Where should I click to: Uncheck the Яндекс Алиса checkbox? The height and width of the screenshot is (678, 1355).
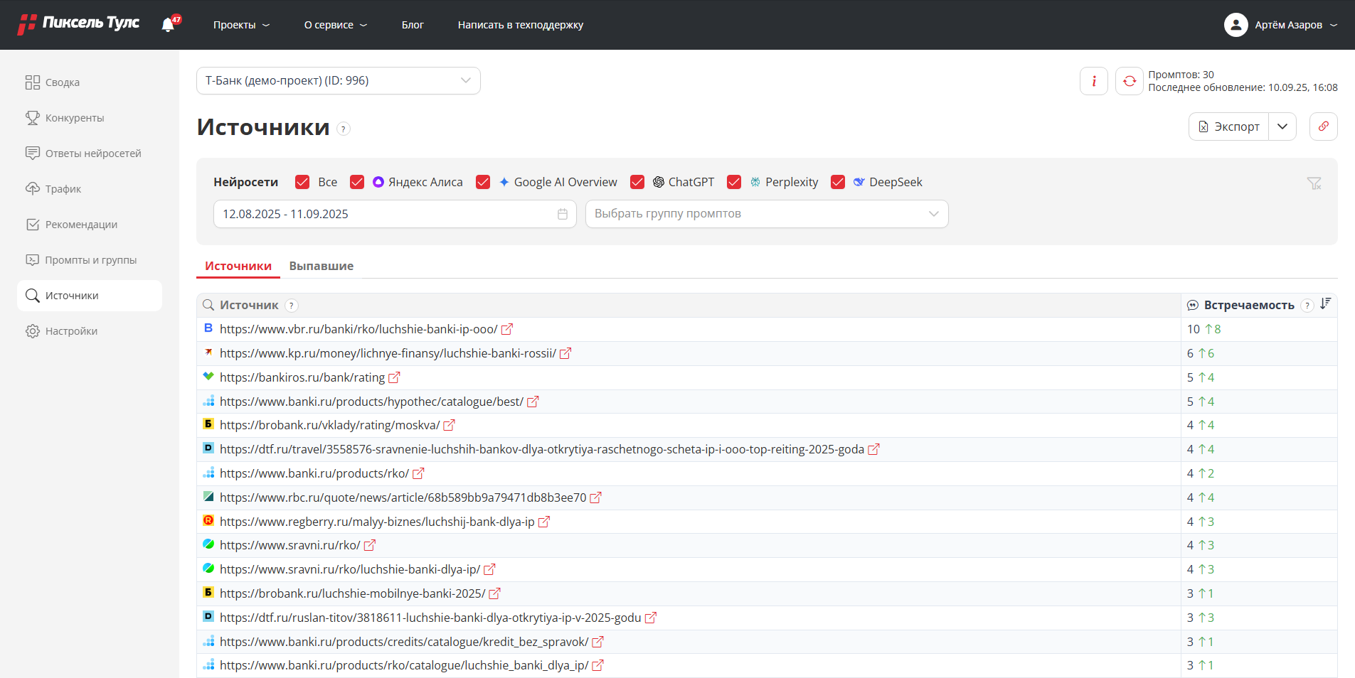point(357,182)
